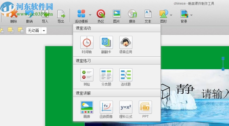Insert a 函数图像 function graph
The width and height of the screenshot is (229, 126).
pos(106,107)
